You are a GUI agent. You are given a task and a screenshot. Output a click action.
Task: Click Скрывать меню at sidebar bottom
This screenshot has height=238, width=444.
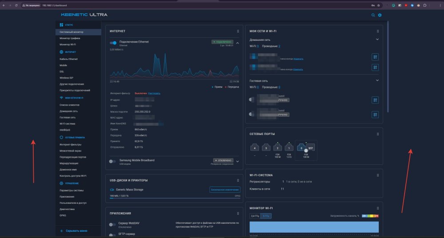click(74, 231)
